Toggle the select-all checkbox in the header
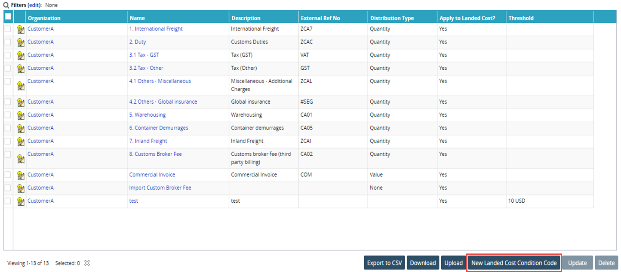621x272 pixels. tap(8, 17)
